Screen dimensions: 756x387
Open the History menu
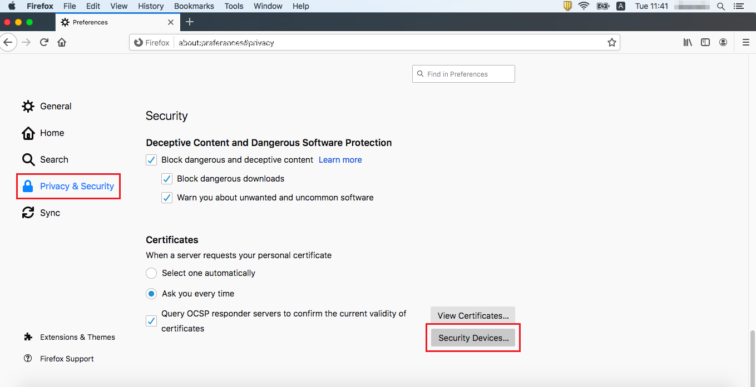pos(151,6)
